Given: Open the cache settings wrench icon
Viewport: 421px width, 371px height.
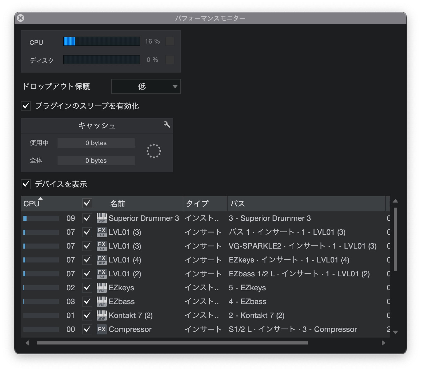Looking at the screenshot, I should (x=167, y=125).
